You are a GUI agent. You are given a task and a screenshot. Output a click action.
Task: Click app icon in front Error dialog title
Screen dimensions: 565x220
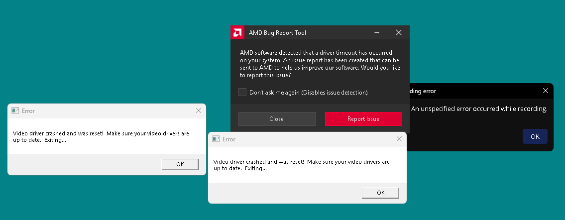tap(216, 139)
